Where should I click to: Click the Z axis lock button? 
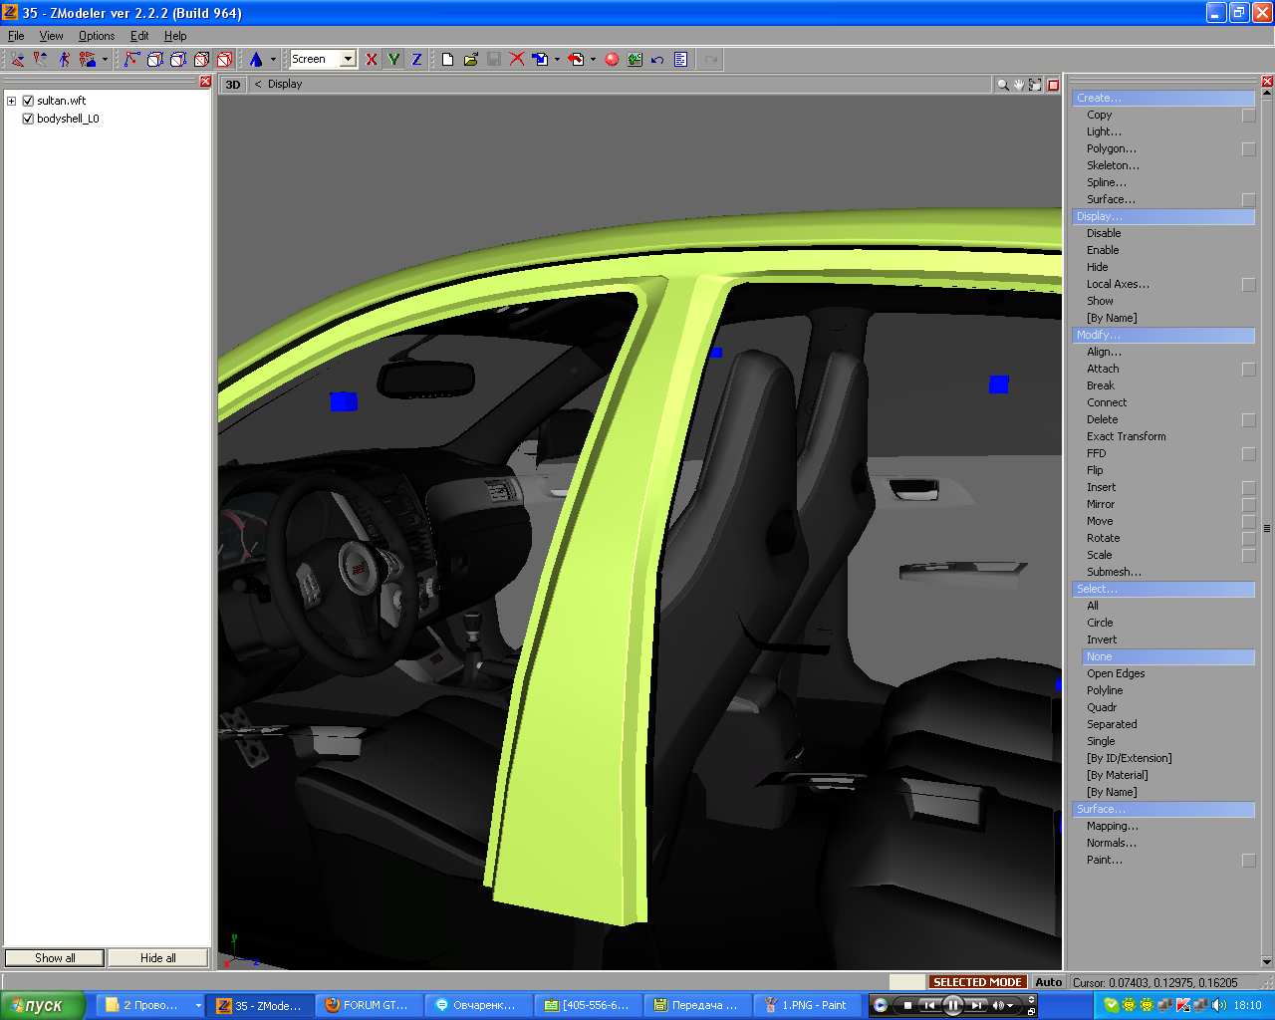point(416,60)
